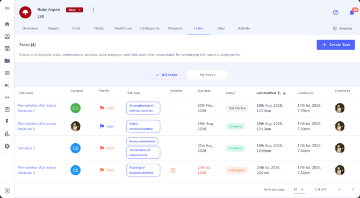Image resolution: width=360 pixels, height=198 pixels.
Task: Open the megaphone announcements icon
Action: click(7, 85)
